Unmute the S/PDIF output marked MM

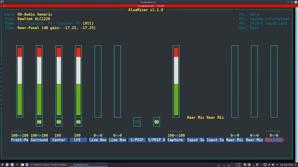click(137, 122)
